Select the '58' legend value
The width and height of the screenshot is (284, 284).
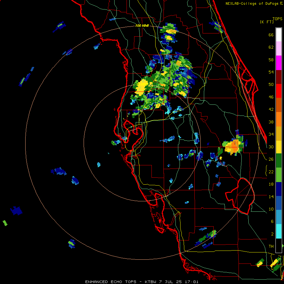pyautogui.click(x=271, y=60)
